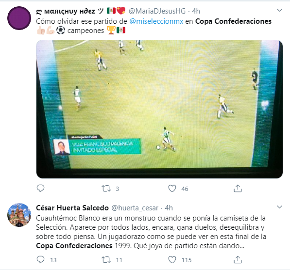Like the tweet with 115 likes
Screen dimensions: 290x270
click(172, 260)
